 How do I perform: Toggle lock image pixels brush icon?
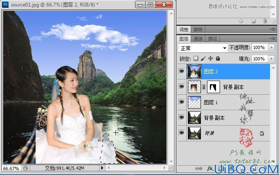tap(203, 58)
